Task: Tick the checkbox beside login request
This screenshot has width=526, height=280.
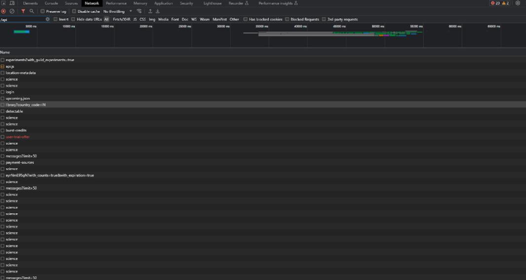Action: 2,92
